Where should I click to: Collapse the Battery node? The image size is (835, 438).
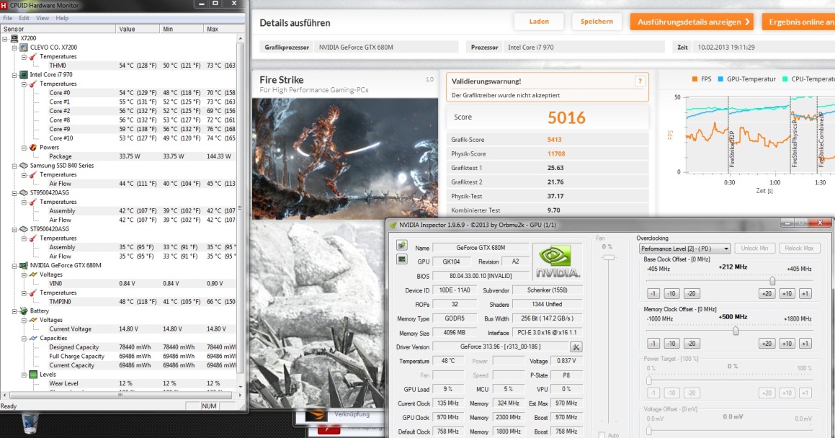click(14, 310)
